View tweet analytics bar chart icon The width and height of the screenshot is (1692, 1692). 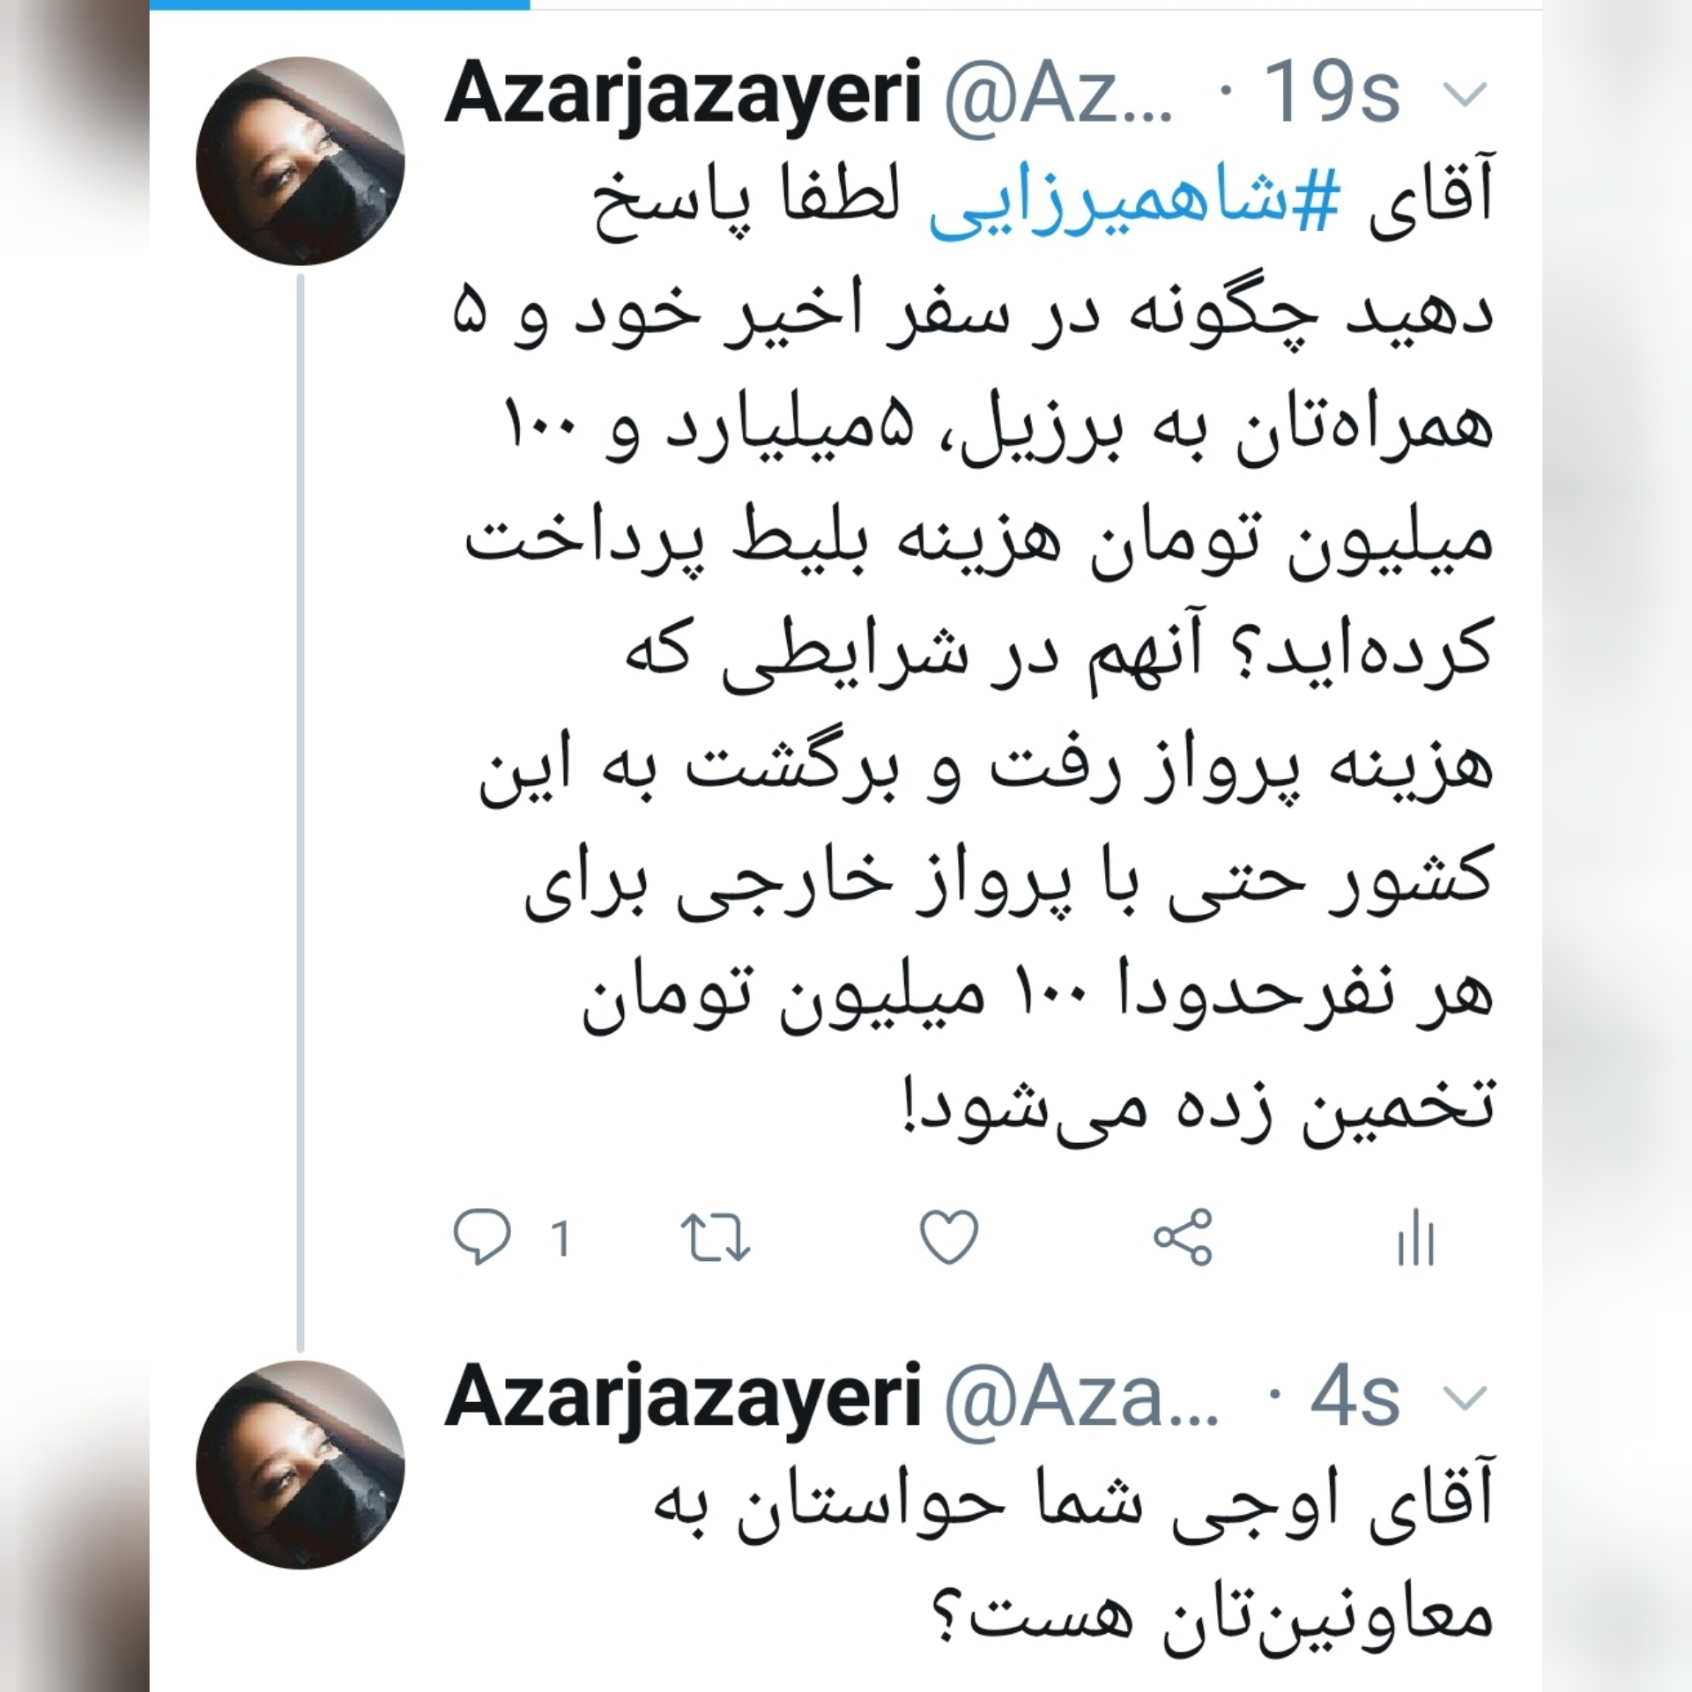(1416, 1239)
